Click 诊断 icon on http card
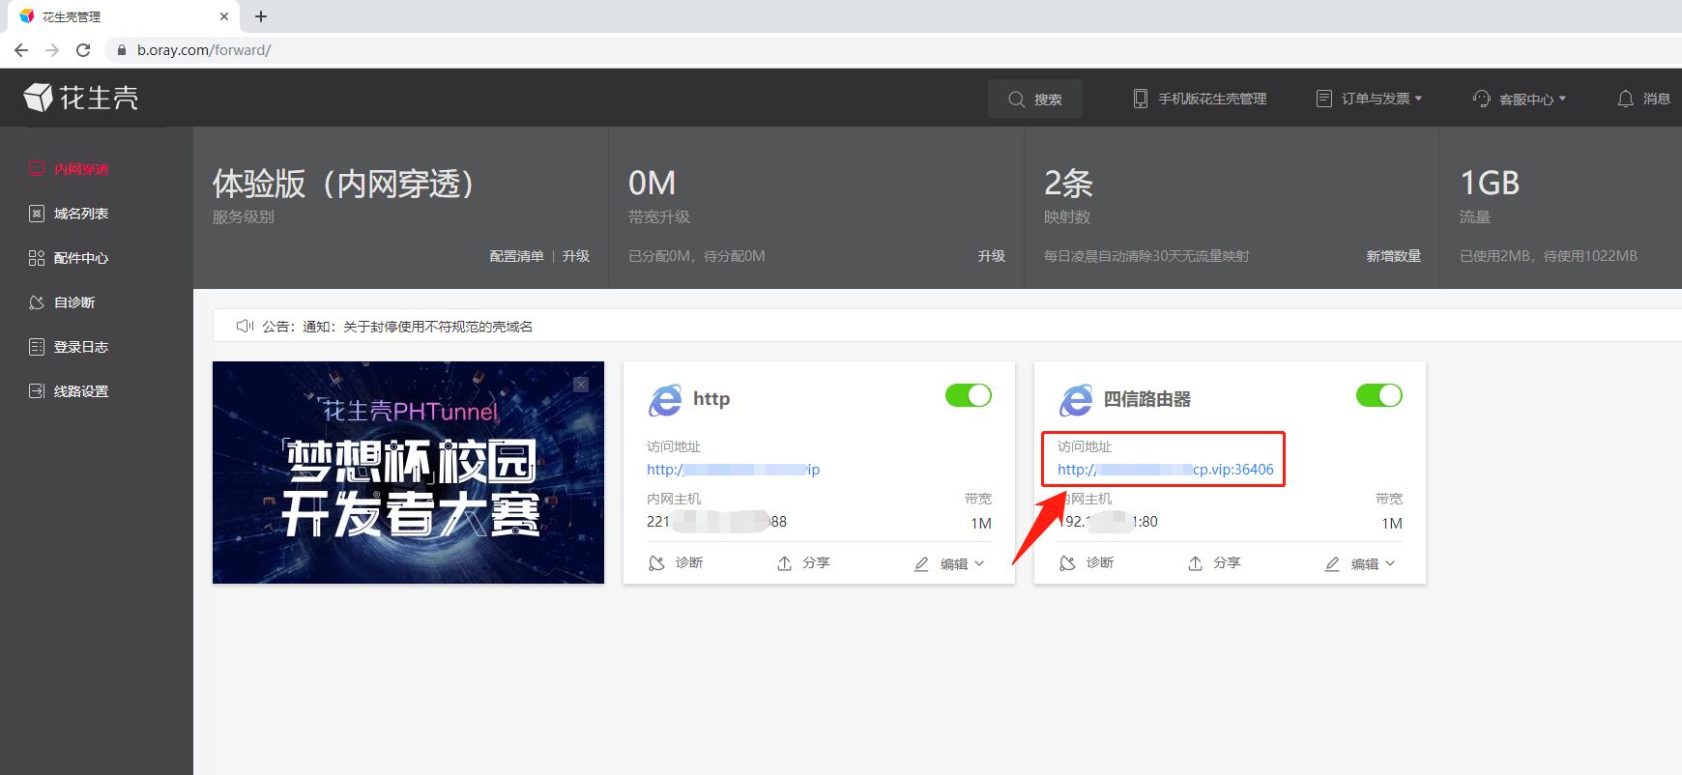The height and width of the screenshot is (775, 1682). tap(657, 563)
